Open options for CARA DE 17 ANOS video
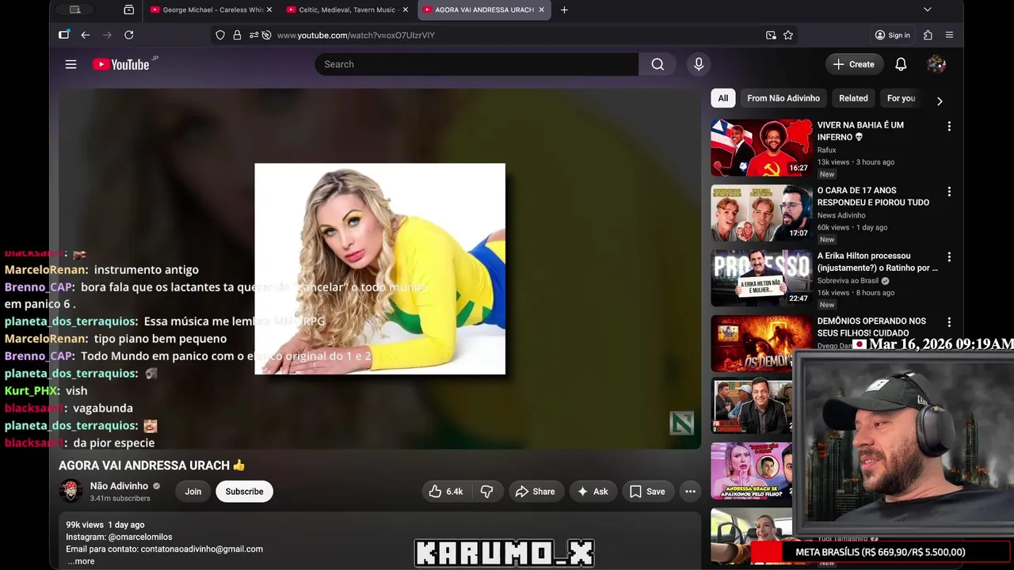 pos(949,192)
